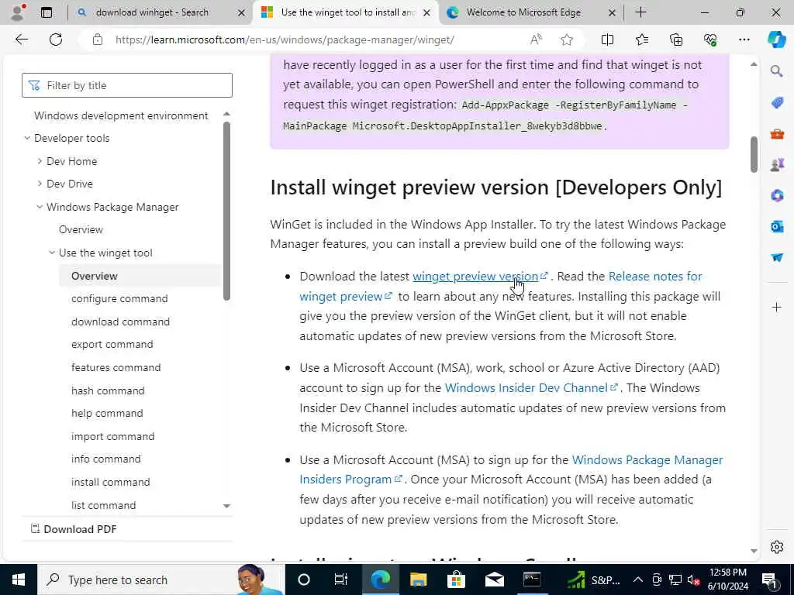794x595 pixels.
Task: Open Windows Package Manager Insiders Program link
Action: click(647, 460)
